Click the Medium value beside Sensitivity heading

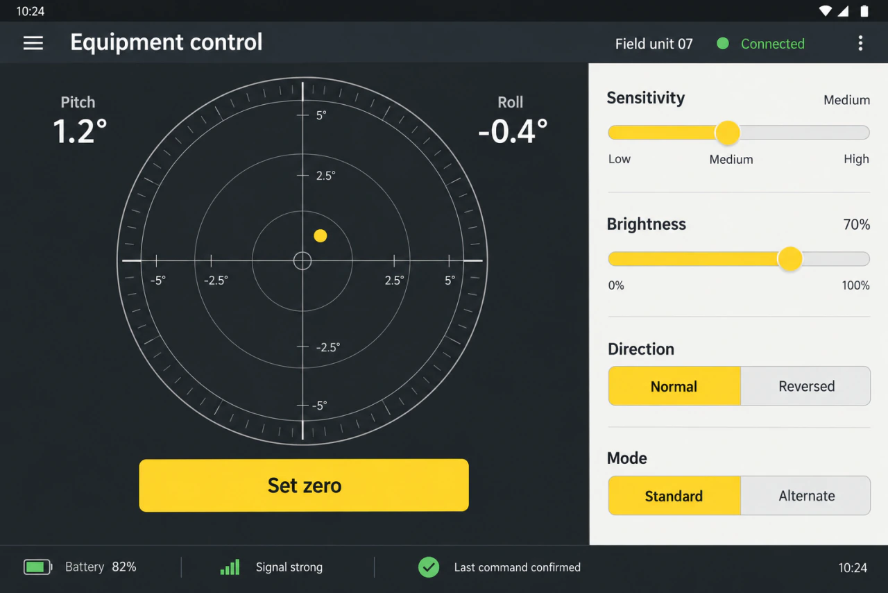click(846, 100)
